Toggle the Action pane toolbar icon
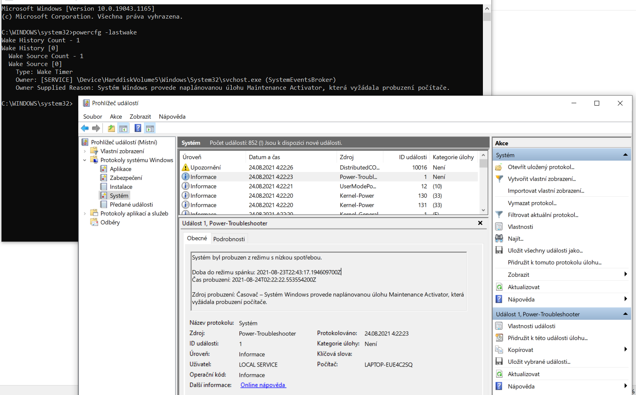Image resolution: width=636 pixels, height=395 pixels. [150, 128]
